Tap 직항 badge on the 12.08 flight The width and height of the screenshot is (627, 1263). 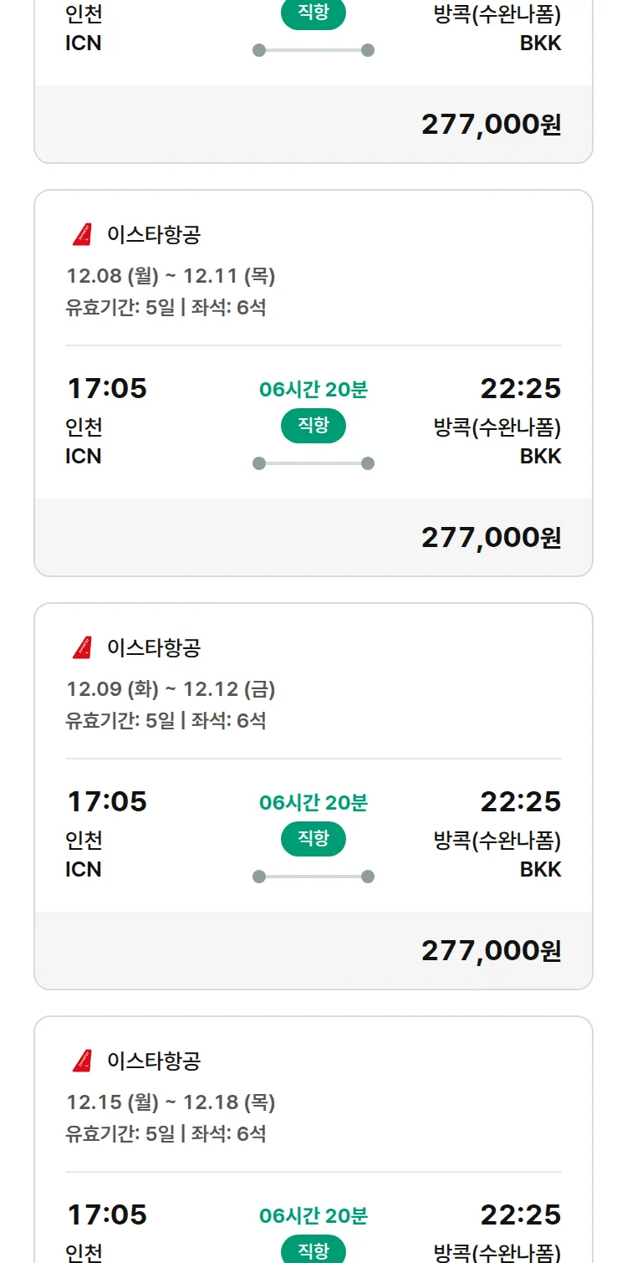click(313, 426)
